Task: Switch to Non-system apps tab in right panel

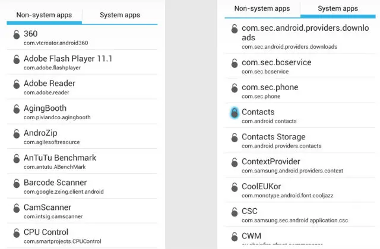Action: click(x=262, y=9)
